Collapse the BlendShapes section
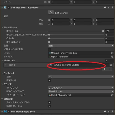Image resolution: width=115 pixels, height=115 pixels. coord(2,28)
